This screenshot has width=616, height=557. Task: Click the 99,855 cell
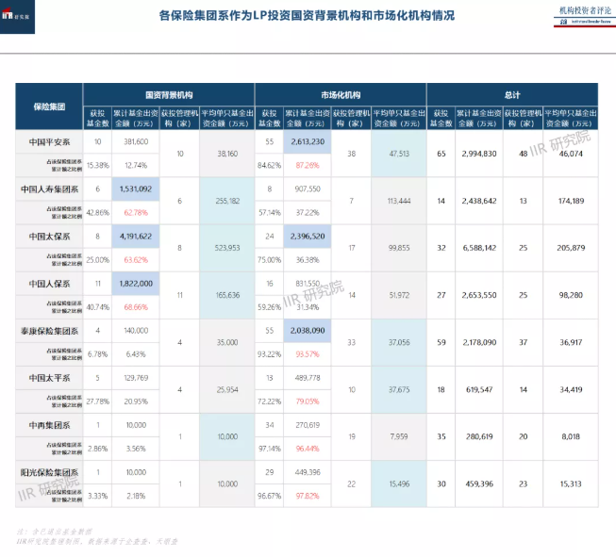tap(399, 248)
